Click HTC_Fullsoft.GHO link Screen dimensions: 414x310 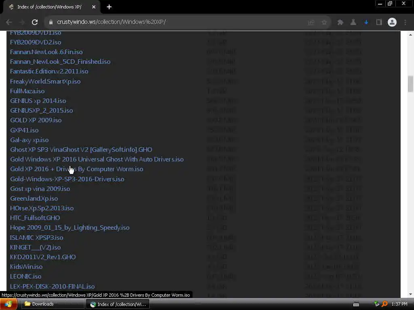pyautogui.click(x=35, y=218)
